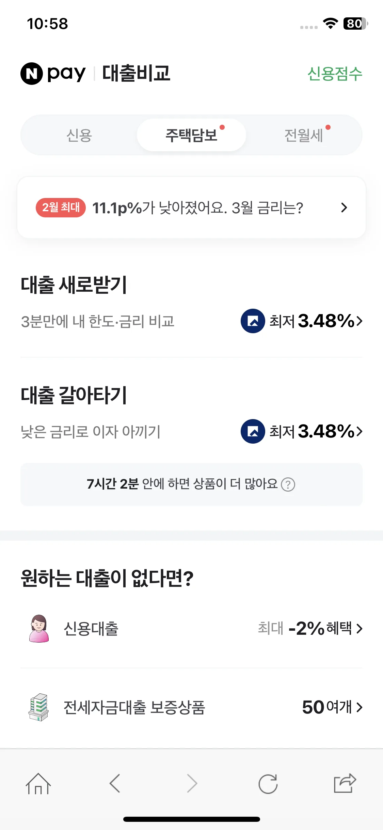
Task: Tap the building icon for 전세자금대출
Action: tap(38, 707)
